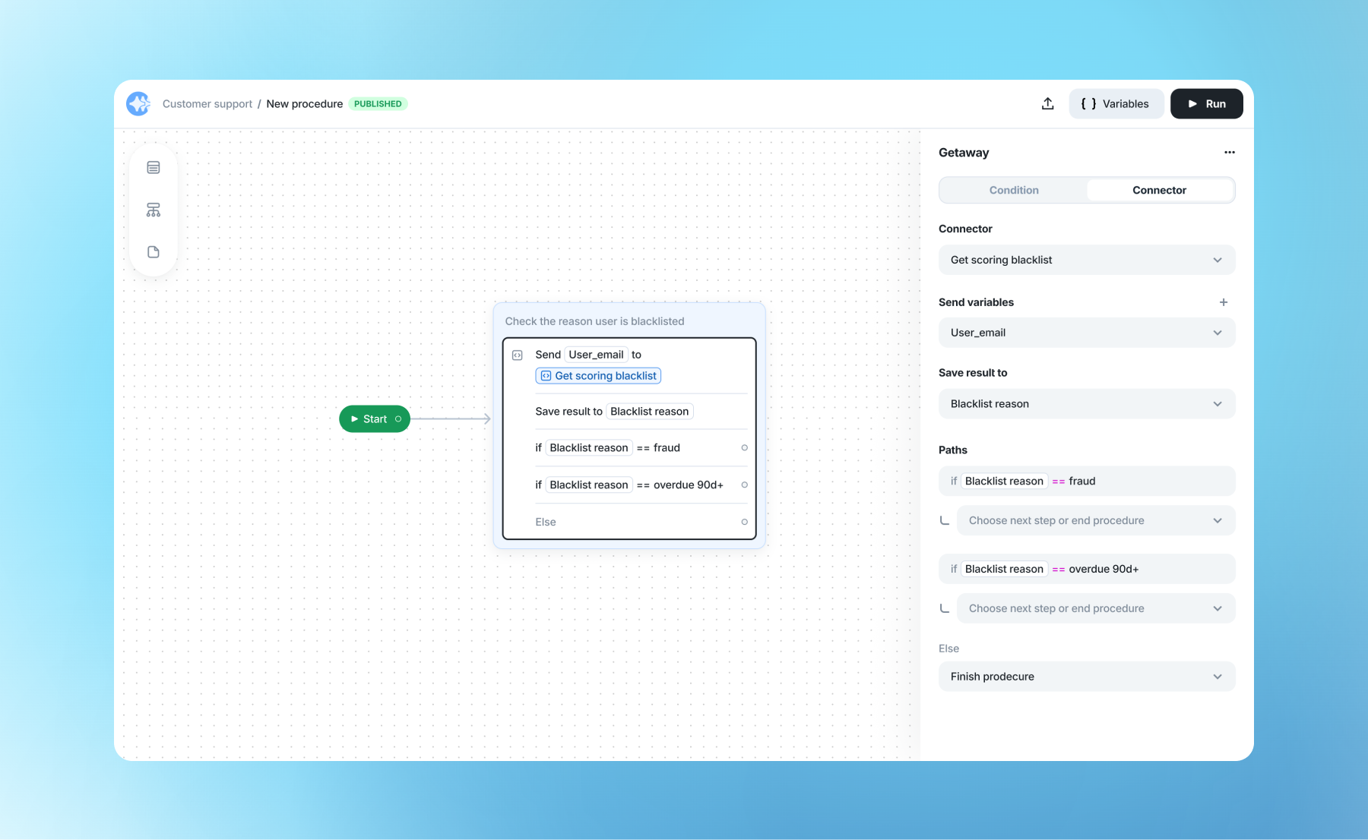Open the flow hierarchy sidebar icon
This screenshot has height=840, width=1368.
click(x=154, y=210)
